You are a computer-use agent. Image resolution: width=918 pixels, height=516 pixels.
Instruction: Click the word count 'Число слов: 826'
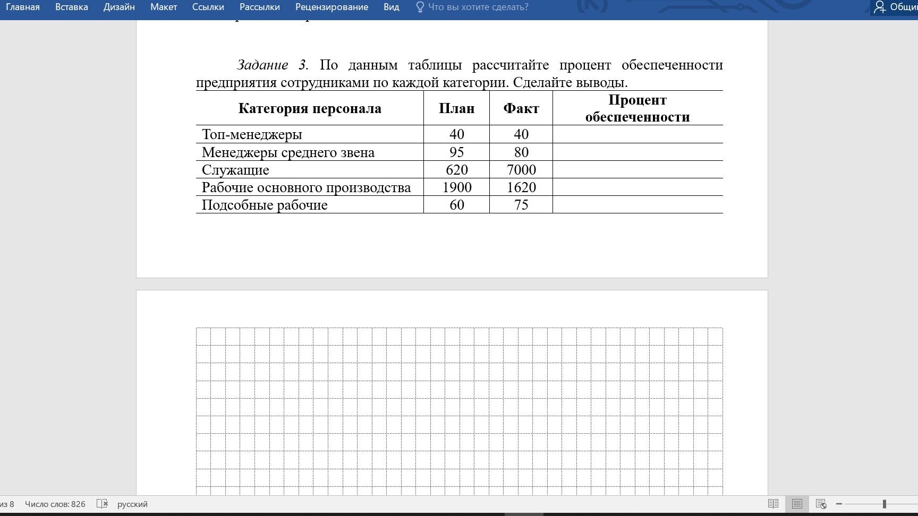tap(55, 504)
